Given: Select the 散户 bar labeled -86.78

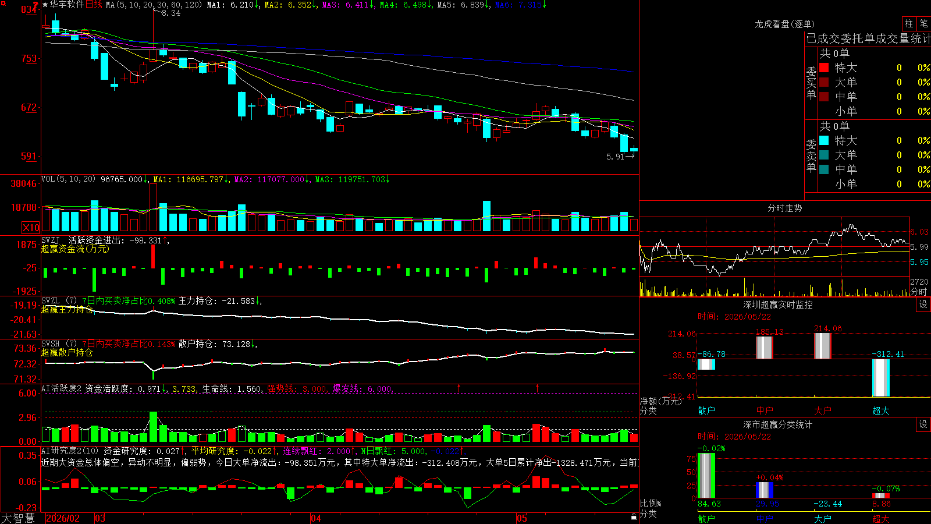Looking at the screenshot, I should pyautogui.click(x=706, y=364).
